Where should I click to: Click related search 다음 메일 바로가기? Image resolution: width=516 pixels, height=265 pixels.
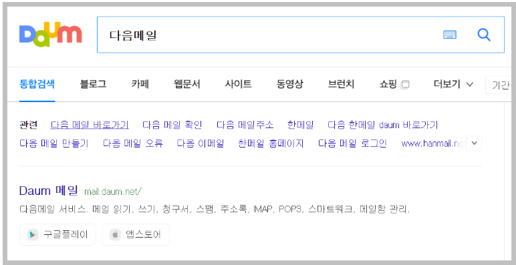tap(90, 125)
